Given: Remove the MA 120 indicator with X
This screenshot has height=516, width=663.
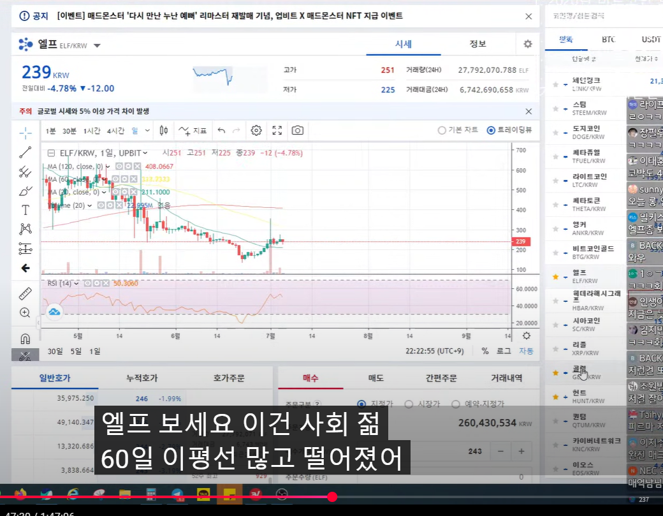Looking at the screenshot, I should tap(138, 166).
